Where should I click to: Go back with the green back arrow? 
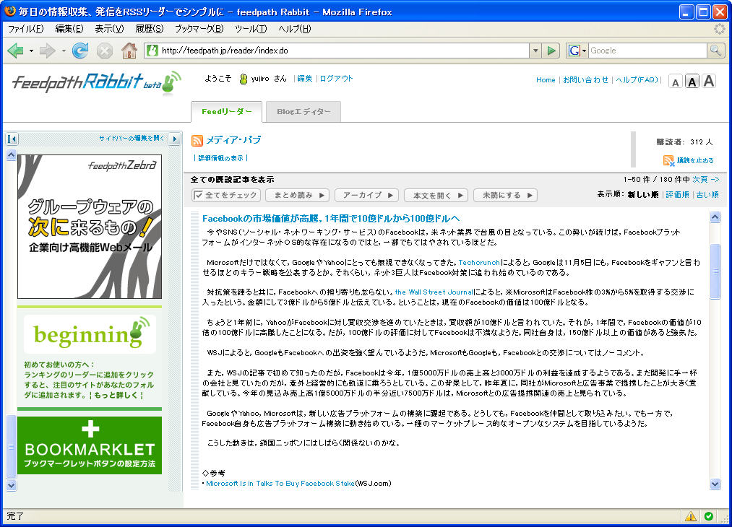[x=15, y=51]
